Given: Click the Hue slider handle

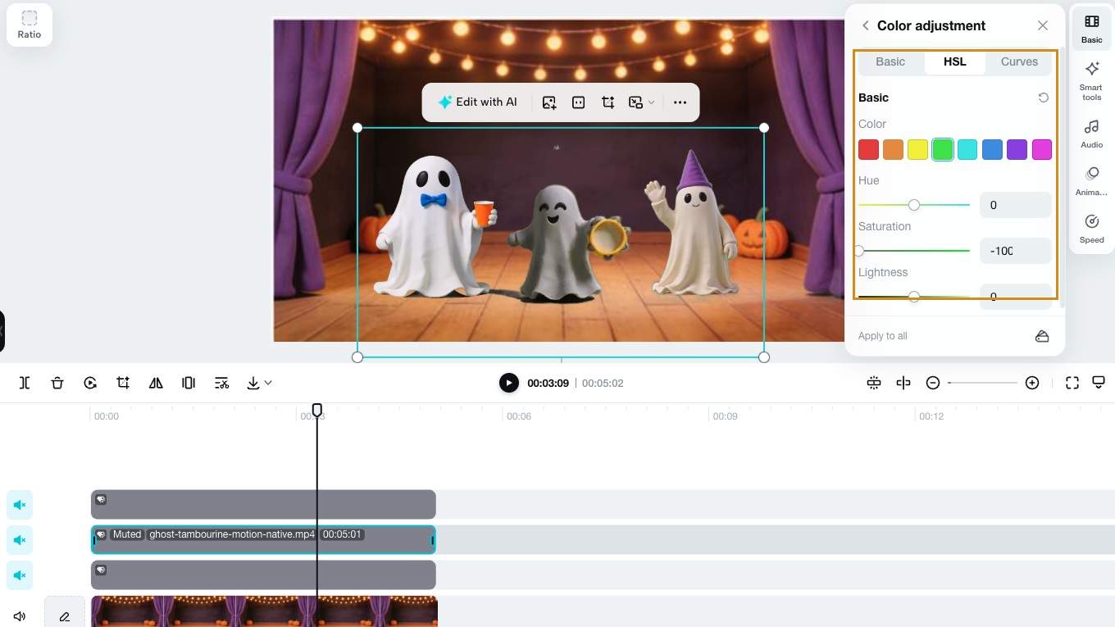Looking at the screenshot, I should pos(914,205).
